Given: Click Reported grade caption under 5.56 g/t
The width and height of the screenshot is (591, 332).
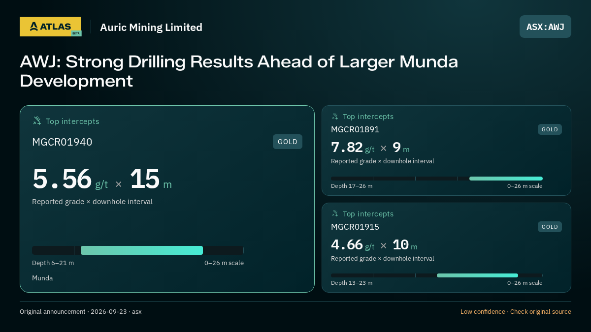Looking at the screenshot, I should click(92, 202).
